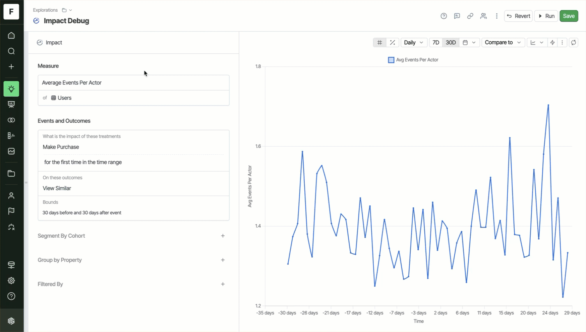Click the copy link icon
The height and width of the screenshot is (332, 586).
click(470, 16)
